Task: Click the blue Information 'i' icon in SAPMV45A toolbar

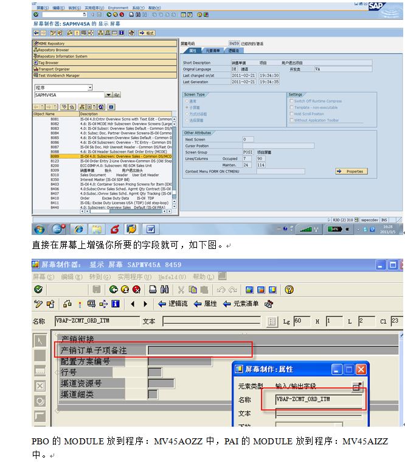Action: click(121, 33)
